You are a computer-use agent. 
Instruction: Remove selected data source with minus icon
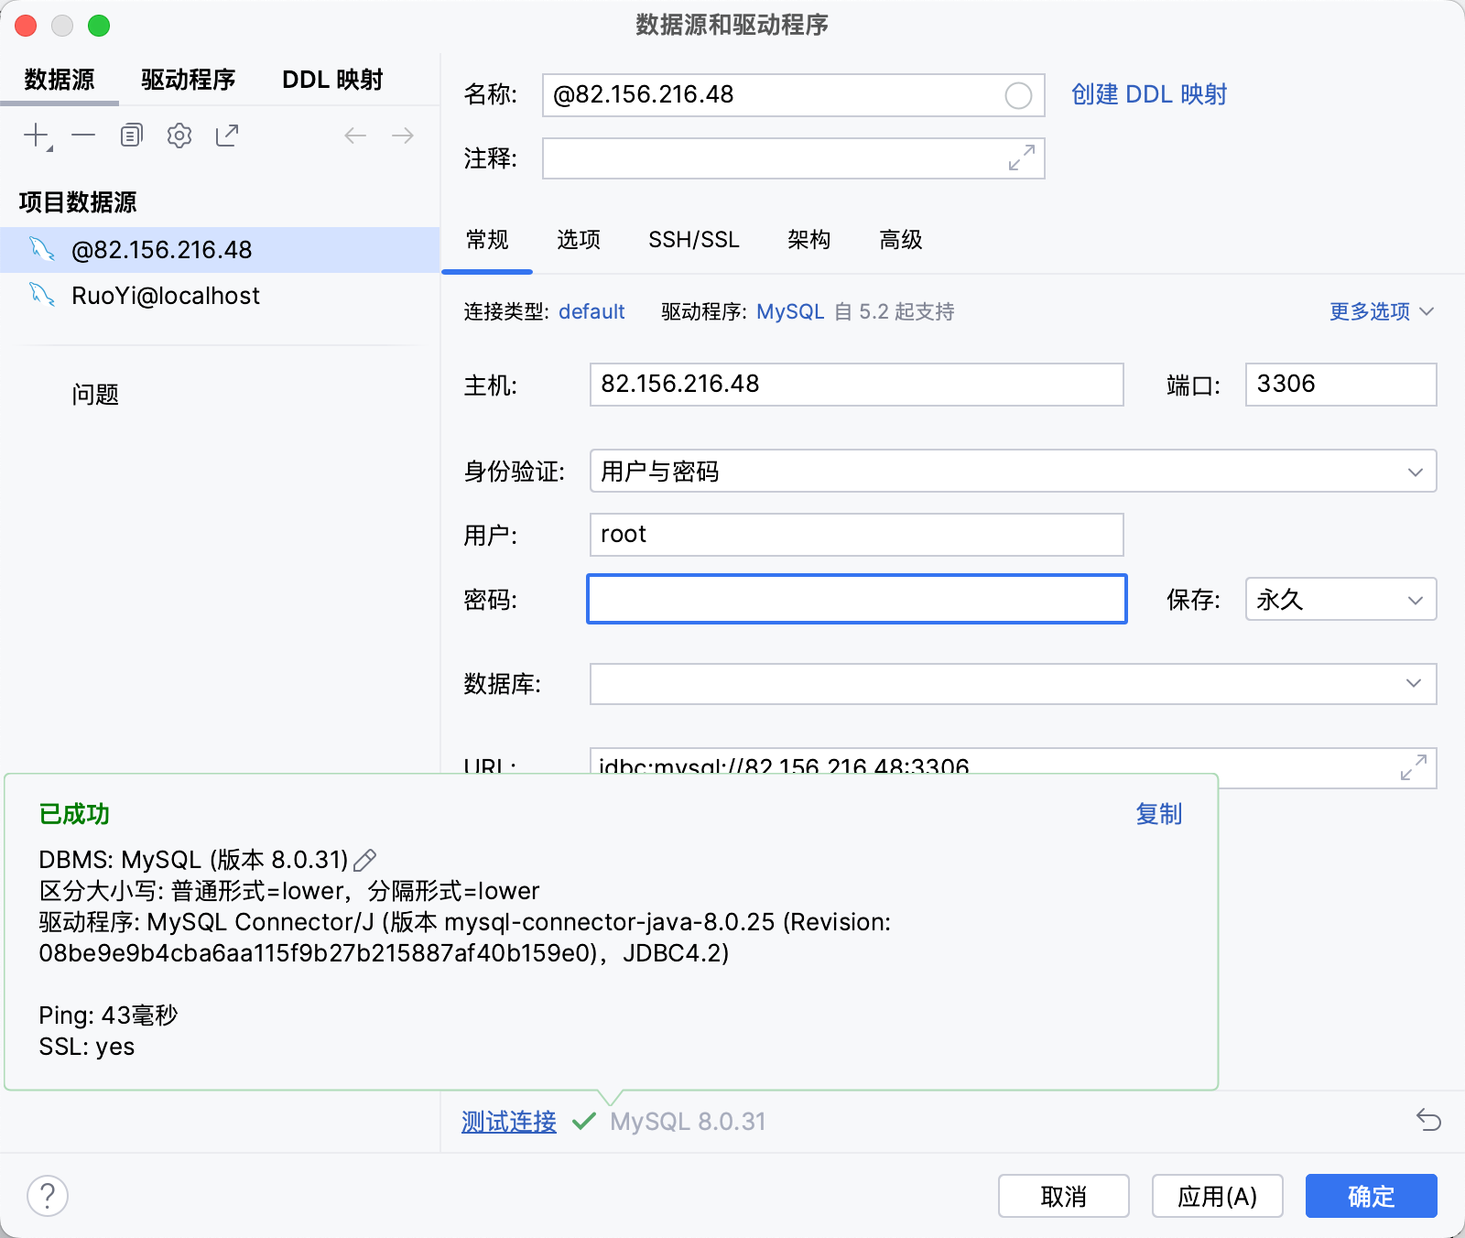83,136
